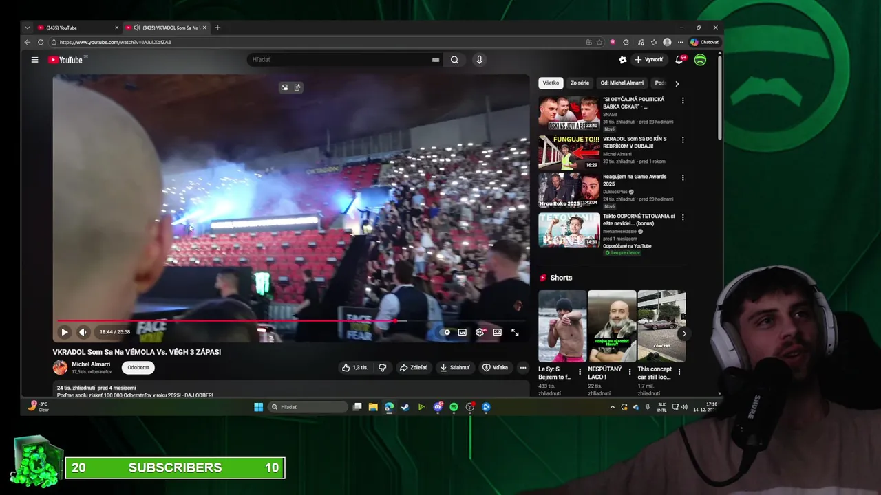
Task: Open options for This concept car short
Action: pyautogui.click(x=679, y=372)
